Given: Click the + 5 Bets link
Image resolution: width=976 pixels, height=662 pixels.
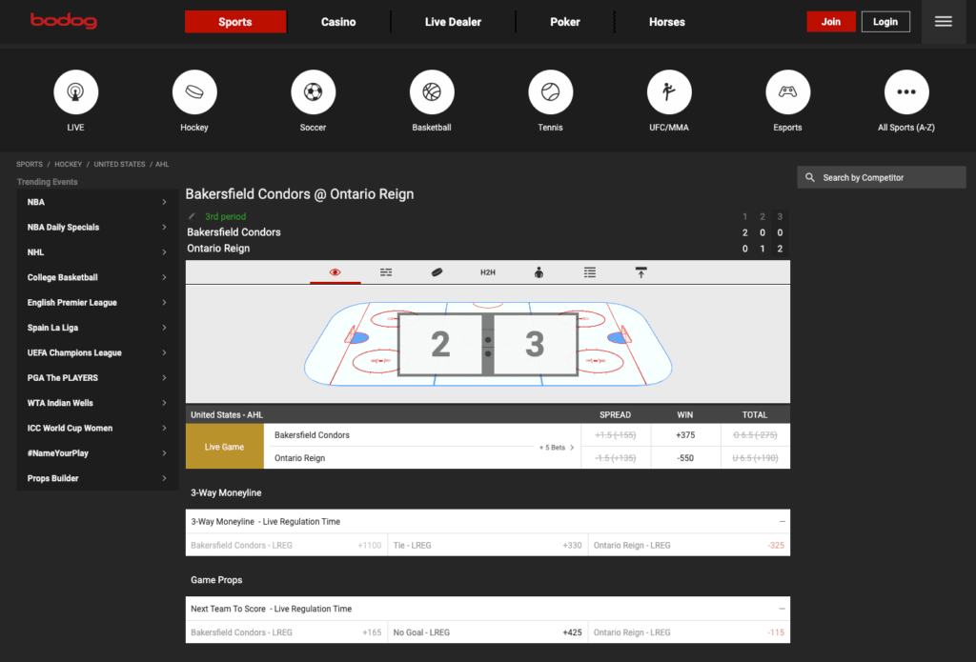Looking at the screenshot, I should (x=556, y=448).
